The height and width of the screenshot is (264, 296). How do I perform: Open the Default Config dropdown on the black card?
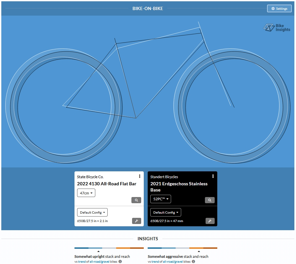[x=166, y=212]
